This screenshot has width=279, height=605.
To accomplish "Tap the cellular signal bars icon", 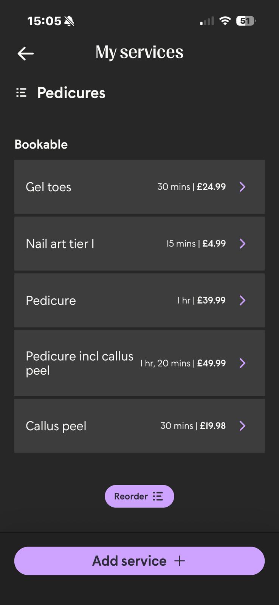I will click(x=207, y=21).
